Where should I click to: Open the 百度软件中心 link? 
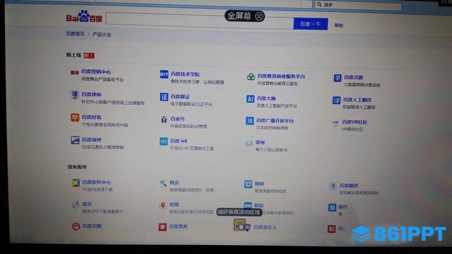point(97,182)
